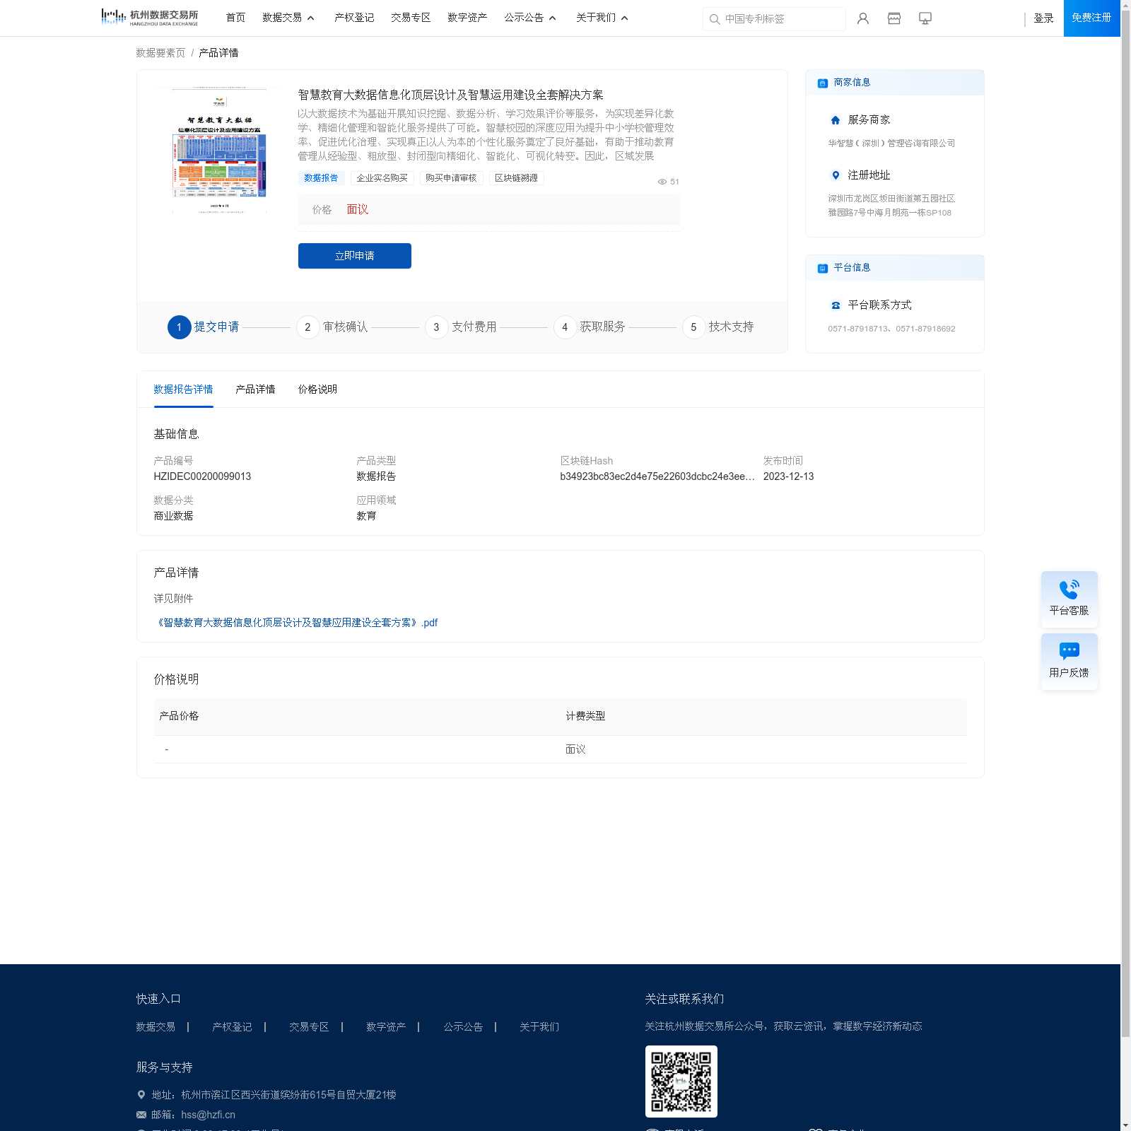Open 用户反馈 chat feedback widget
The width and height of the screenshot is (1131, 1131).
tap(1070, 661)
